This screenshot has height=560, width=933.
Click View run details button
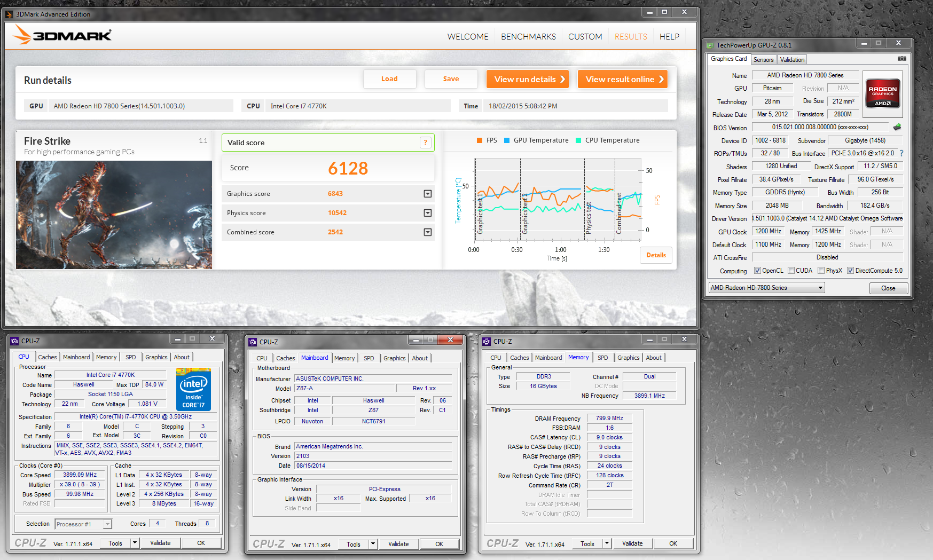(x=528, y=79)
